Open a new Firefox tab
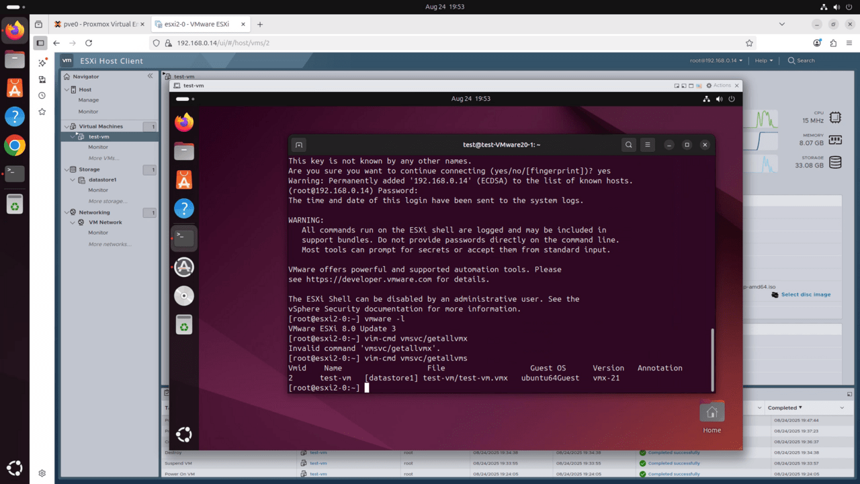The height and width of the screenshot is (484, 860). tap(260, 24)
